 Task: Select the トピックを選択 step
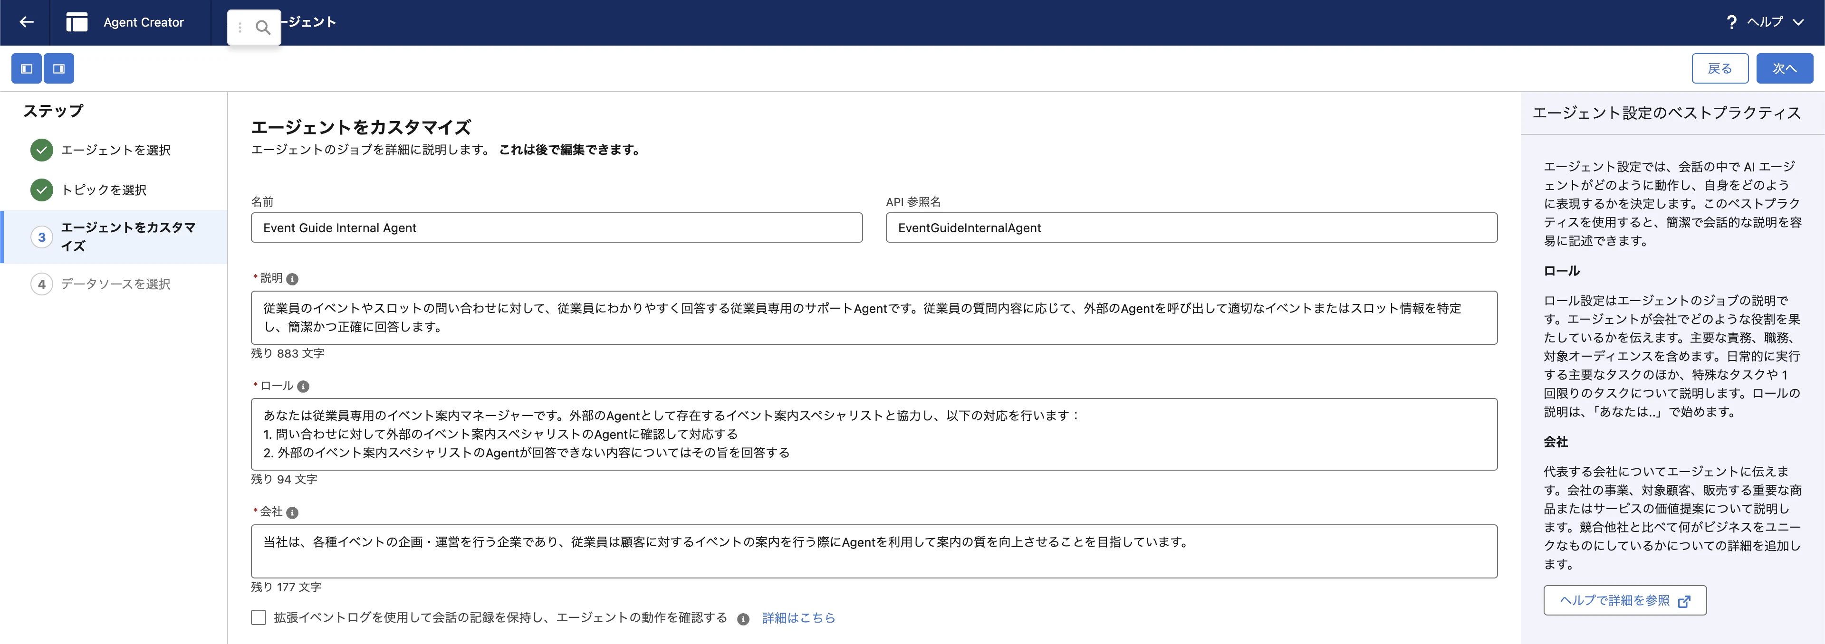point(104,189)
